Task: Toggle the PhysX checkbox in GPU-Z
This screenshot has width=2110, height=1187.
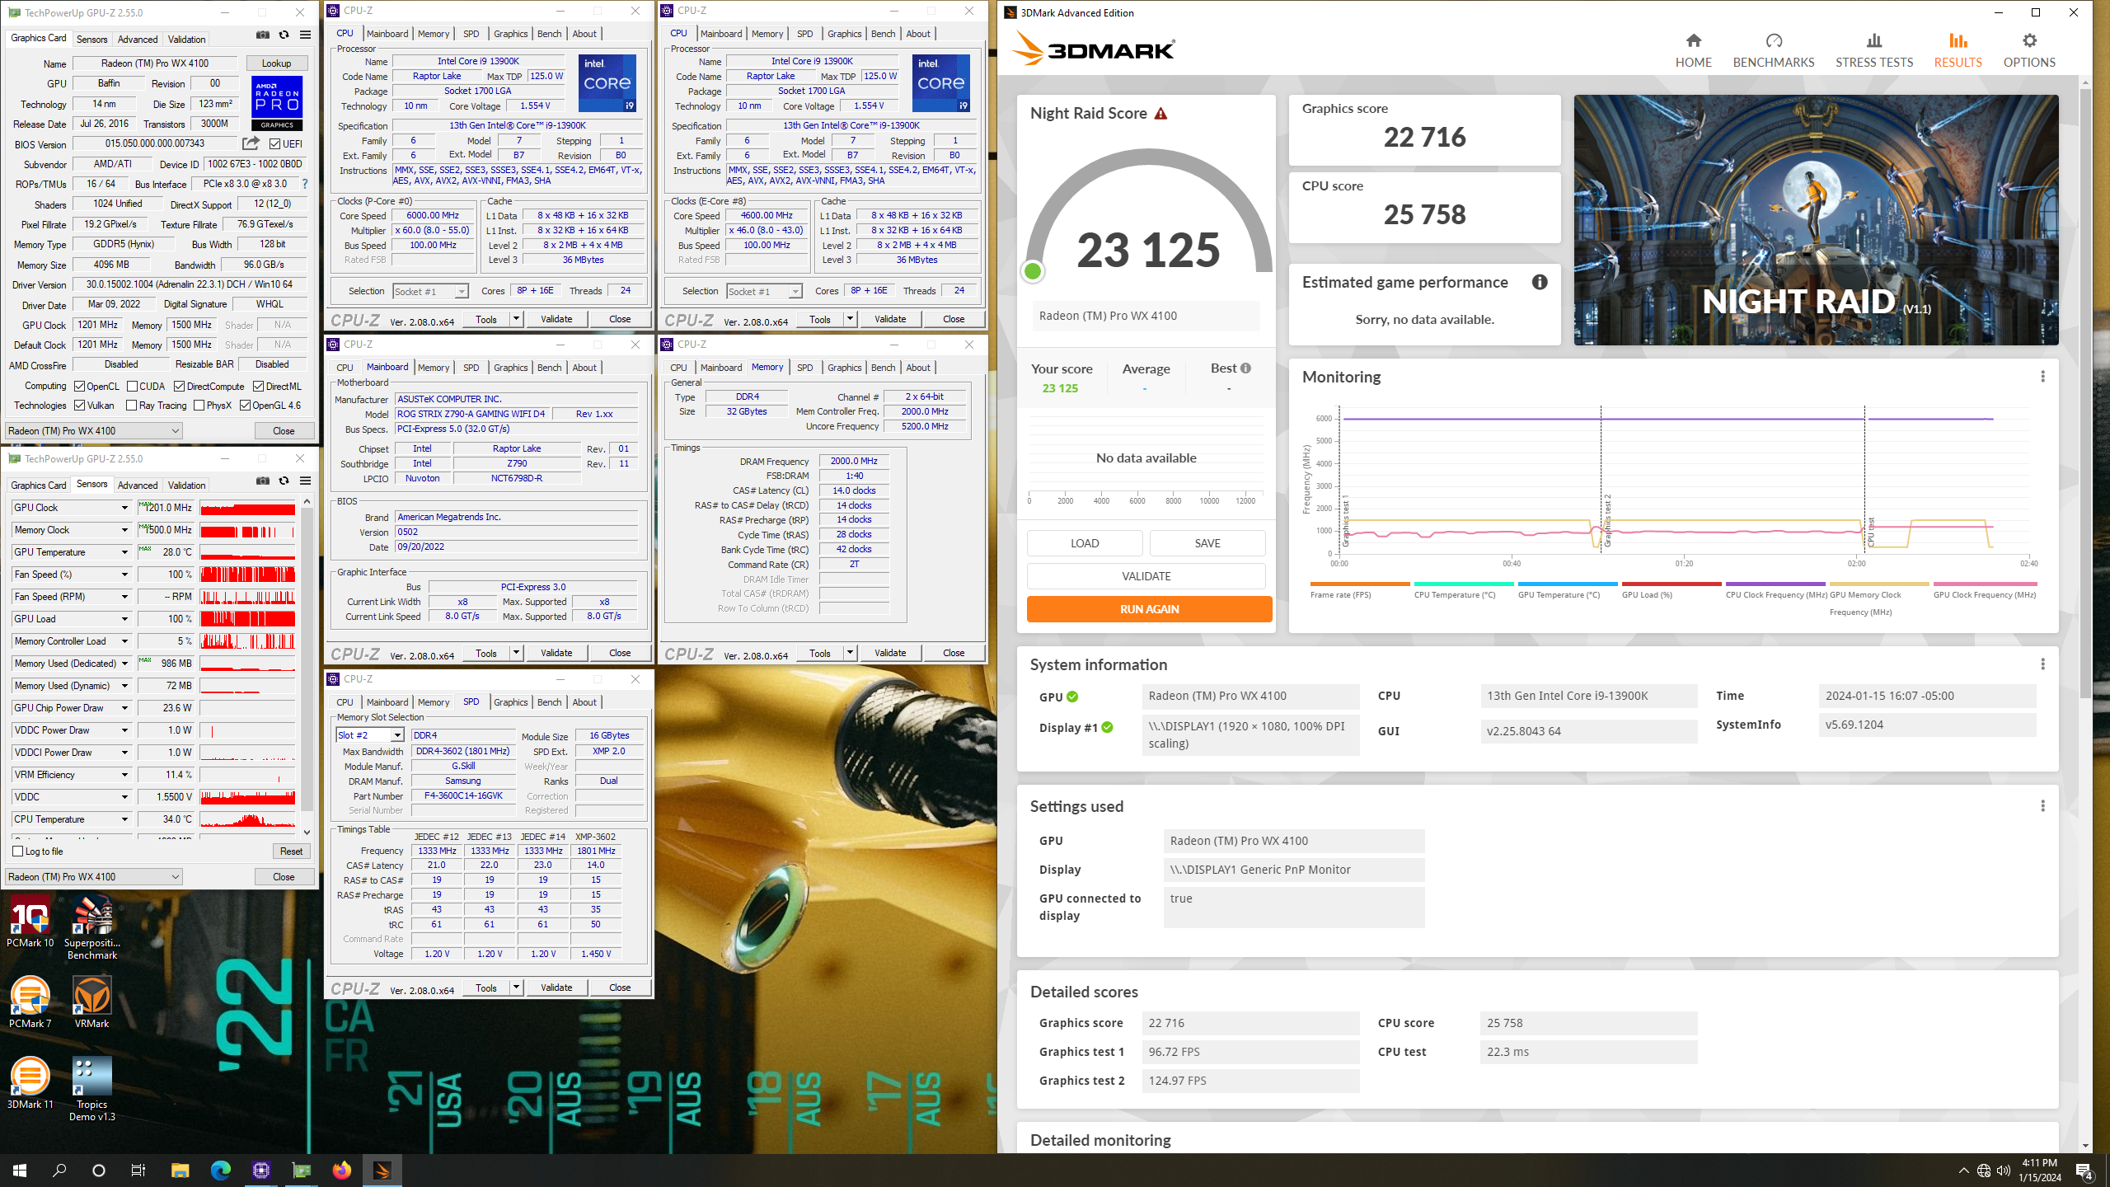Action: click(x=199, y=406)
